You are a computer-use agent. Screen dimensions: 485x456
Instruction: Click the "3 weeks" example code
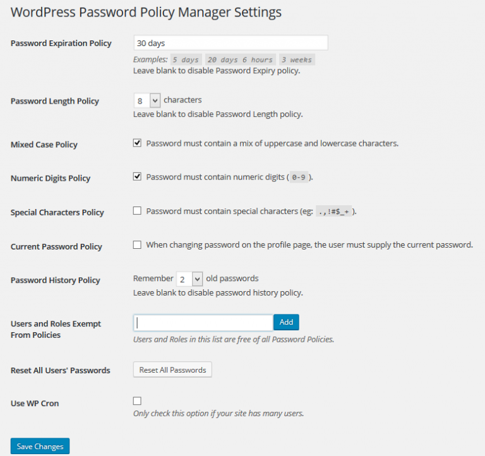click(296, 60)
